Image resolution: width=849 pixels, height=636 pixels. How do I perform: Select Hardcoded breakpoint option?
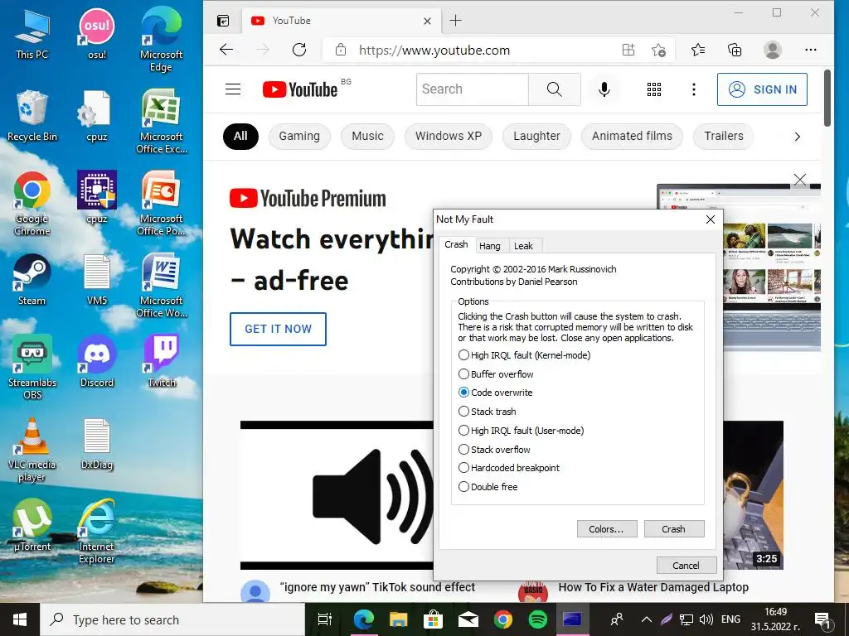508,468
